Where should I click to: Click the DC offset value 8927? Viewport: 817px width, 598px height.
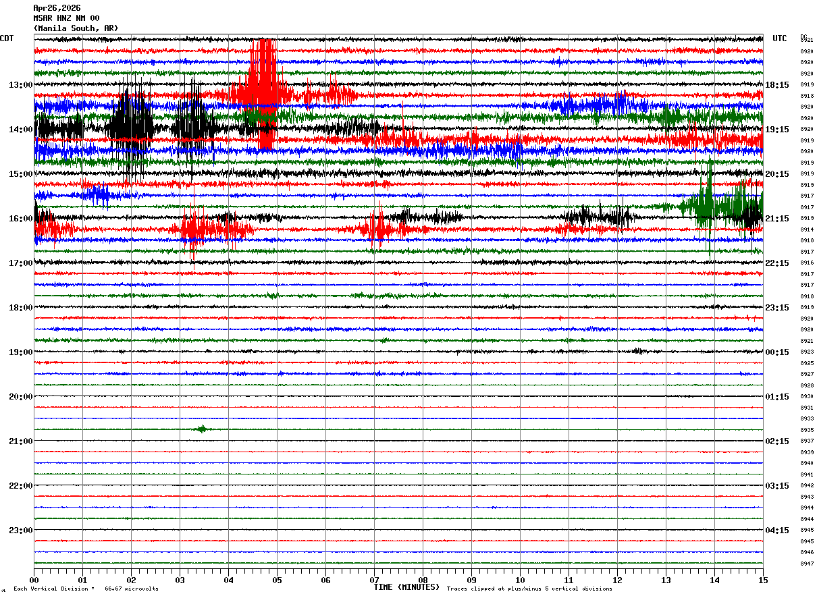pos(807,374)
